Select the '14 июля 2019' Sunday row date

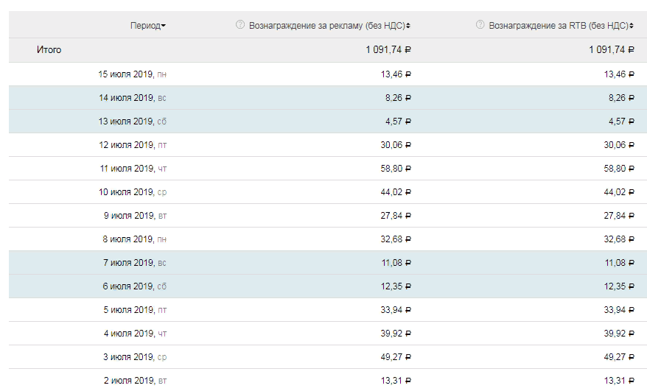click(x=126, y=98)
